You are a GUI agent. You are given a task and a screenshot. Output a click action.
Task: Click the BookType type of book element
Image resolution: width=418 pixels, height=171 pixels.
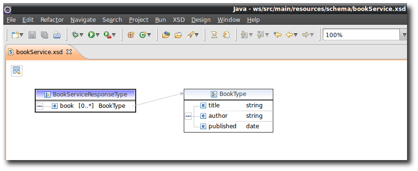[x=112, y=106]
